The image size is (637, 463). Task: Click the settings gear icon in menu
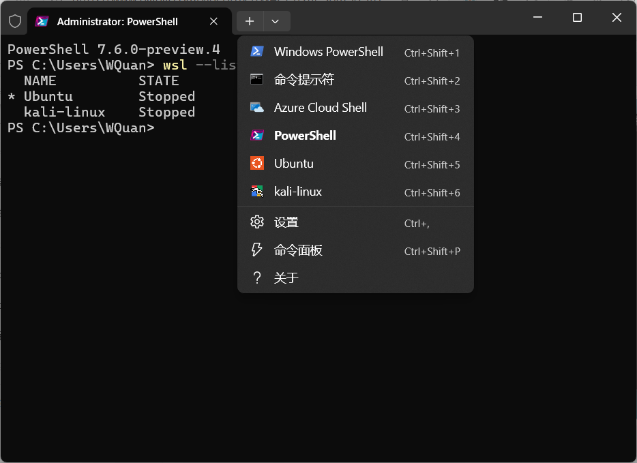[x=257, y=222]
